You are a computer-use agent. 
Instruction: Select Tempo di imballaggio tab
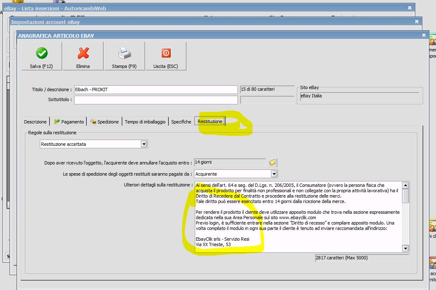tap(145, 122)
